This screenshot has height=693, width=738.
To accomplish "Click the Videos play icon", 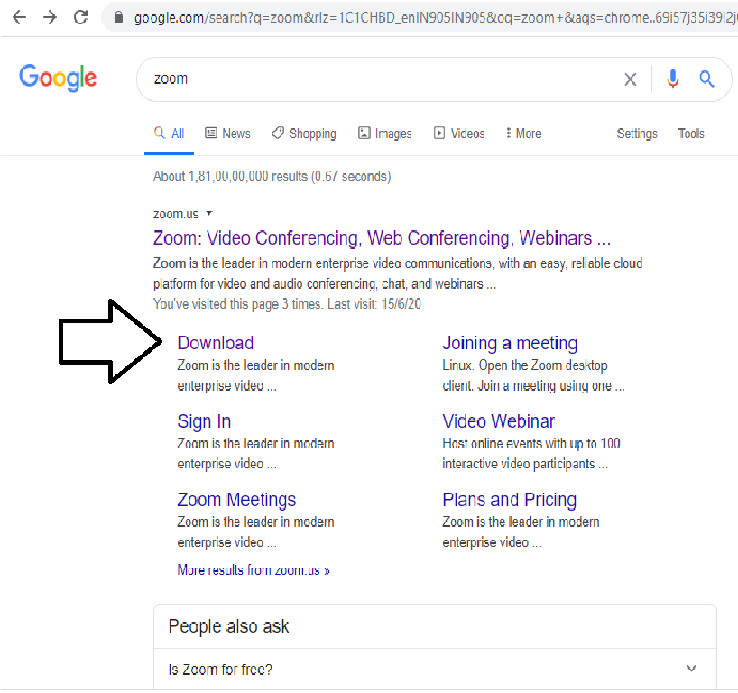I will coord(439,133).
